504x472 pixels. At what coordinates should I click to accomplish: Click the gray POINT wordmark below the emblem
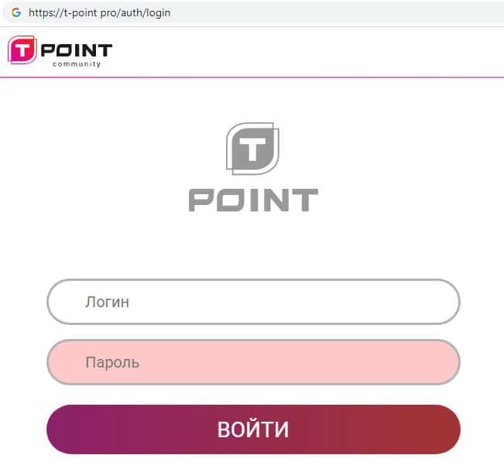253,200
